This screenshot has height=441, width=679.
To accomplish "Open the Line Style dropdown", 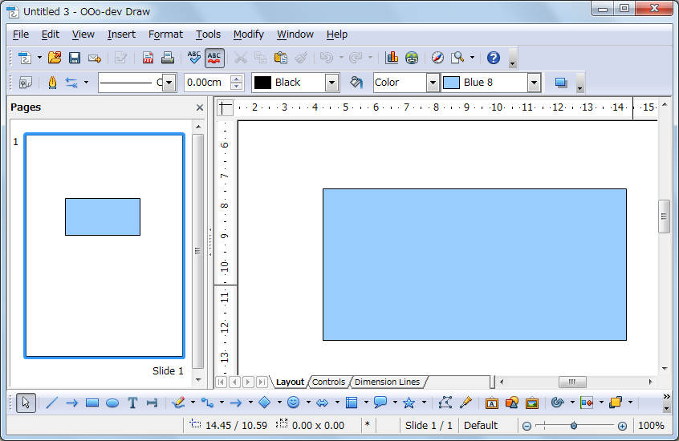I will (169, 83).
